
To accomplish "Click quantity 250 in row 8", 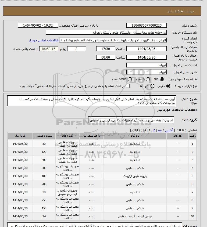I will (x=44, y=200).
